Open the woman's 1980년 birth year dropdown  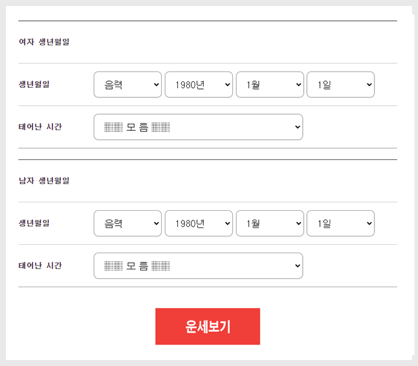[199, 85]
